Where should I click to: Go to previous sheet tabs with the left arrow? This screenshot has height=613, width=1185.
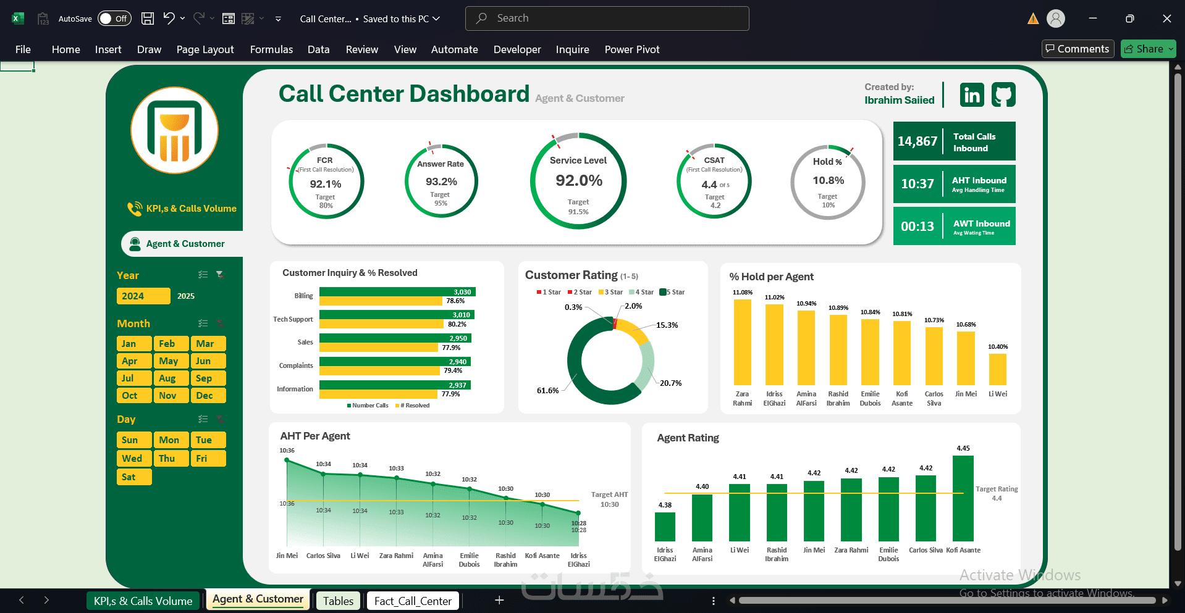click(22, 600)
